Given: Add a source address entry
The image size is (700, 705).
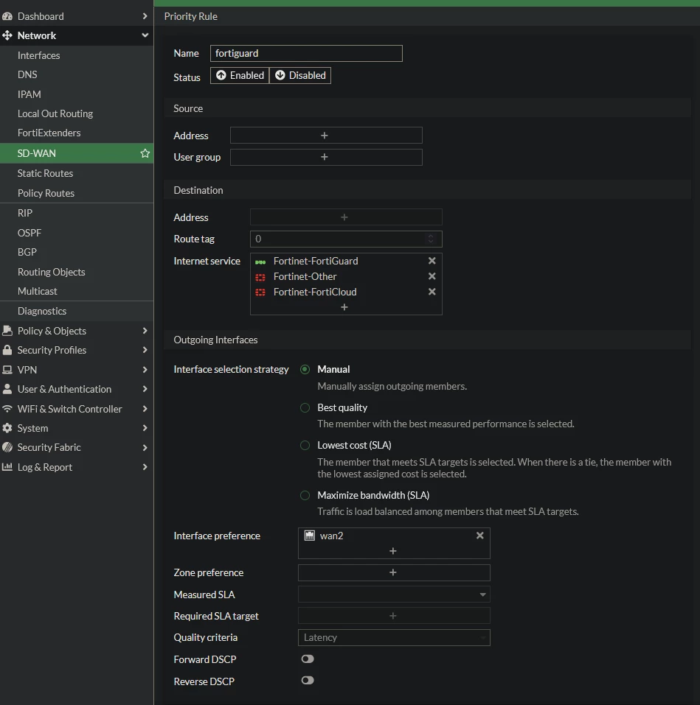Looking at the screenshot, I should click(x=326, y=136).
